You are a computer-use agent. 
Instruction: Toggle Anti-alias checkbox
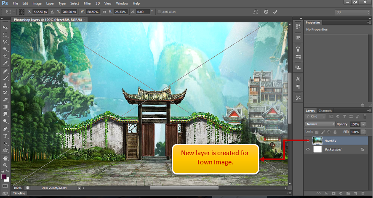coord(159,12)
